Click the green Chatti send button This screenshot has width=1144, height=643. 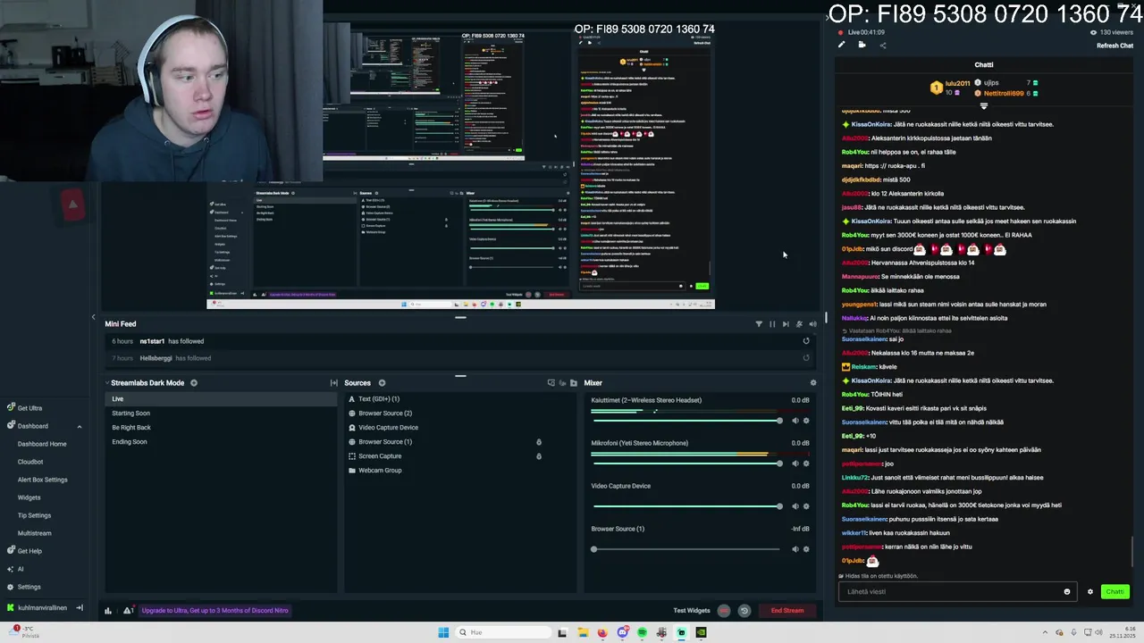[x=1115, y=592]
